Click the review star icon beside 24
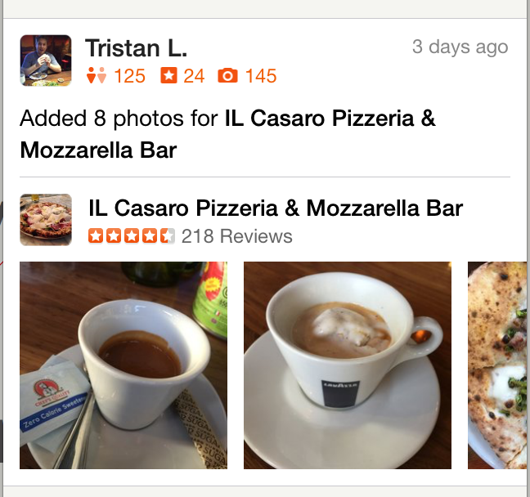The width and height of the screenshot is (530, 497). [168, 75]
